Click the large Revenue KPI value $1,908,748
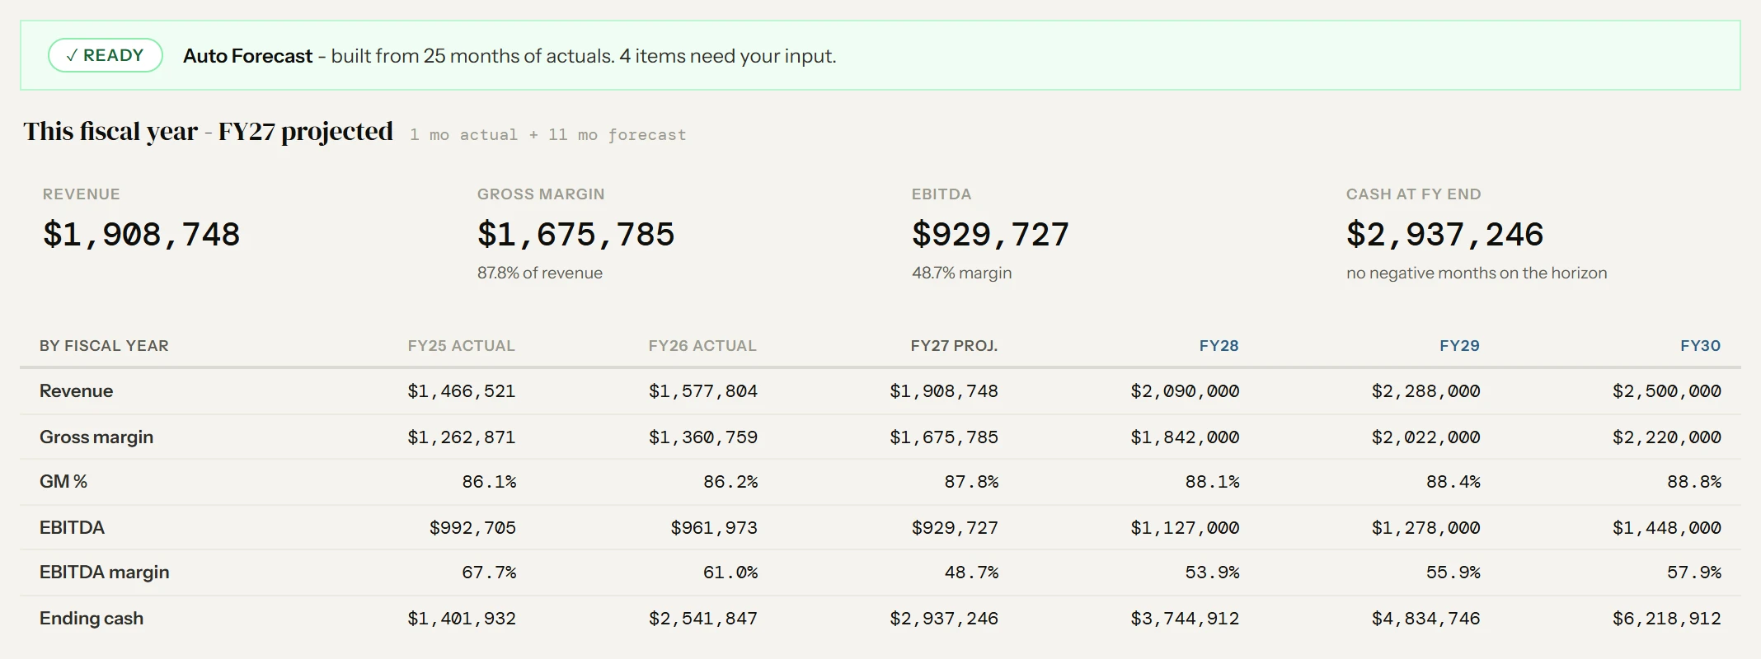 pyautogui.click(x=141, y=235)
